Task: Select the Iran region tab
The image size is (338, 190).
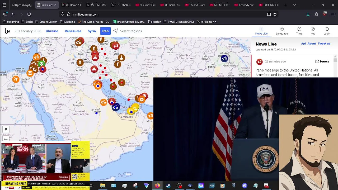Action: tap(105, 31)
